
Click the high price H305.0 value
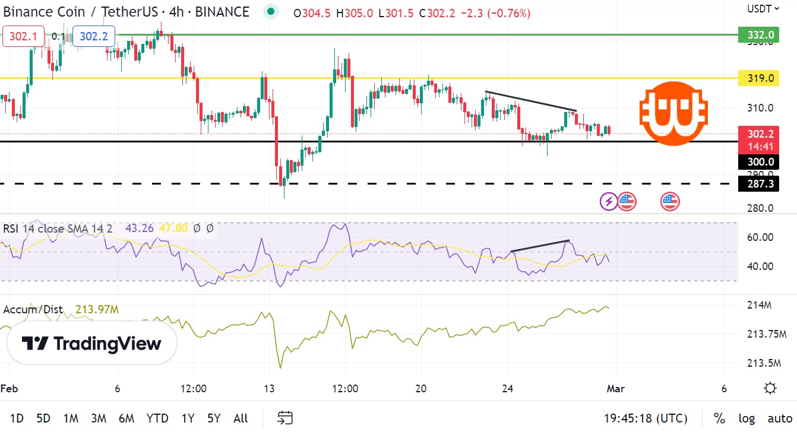(x=355, y=13)
